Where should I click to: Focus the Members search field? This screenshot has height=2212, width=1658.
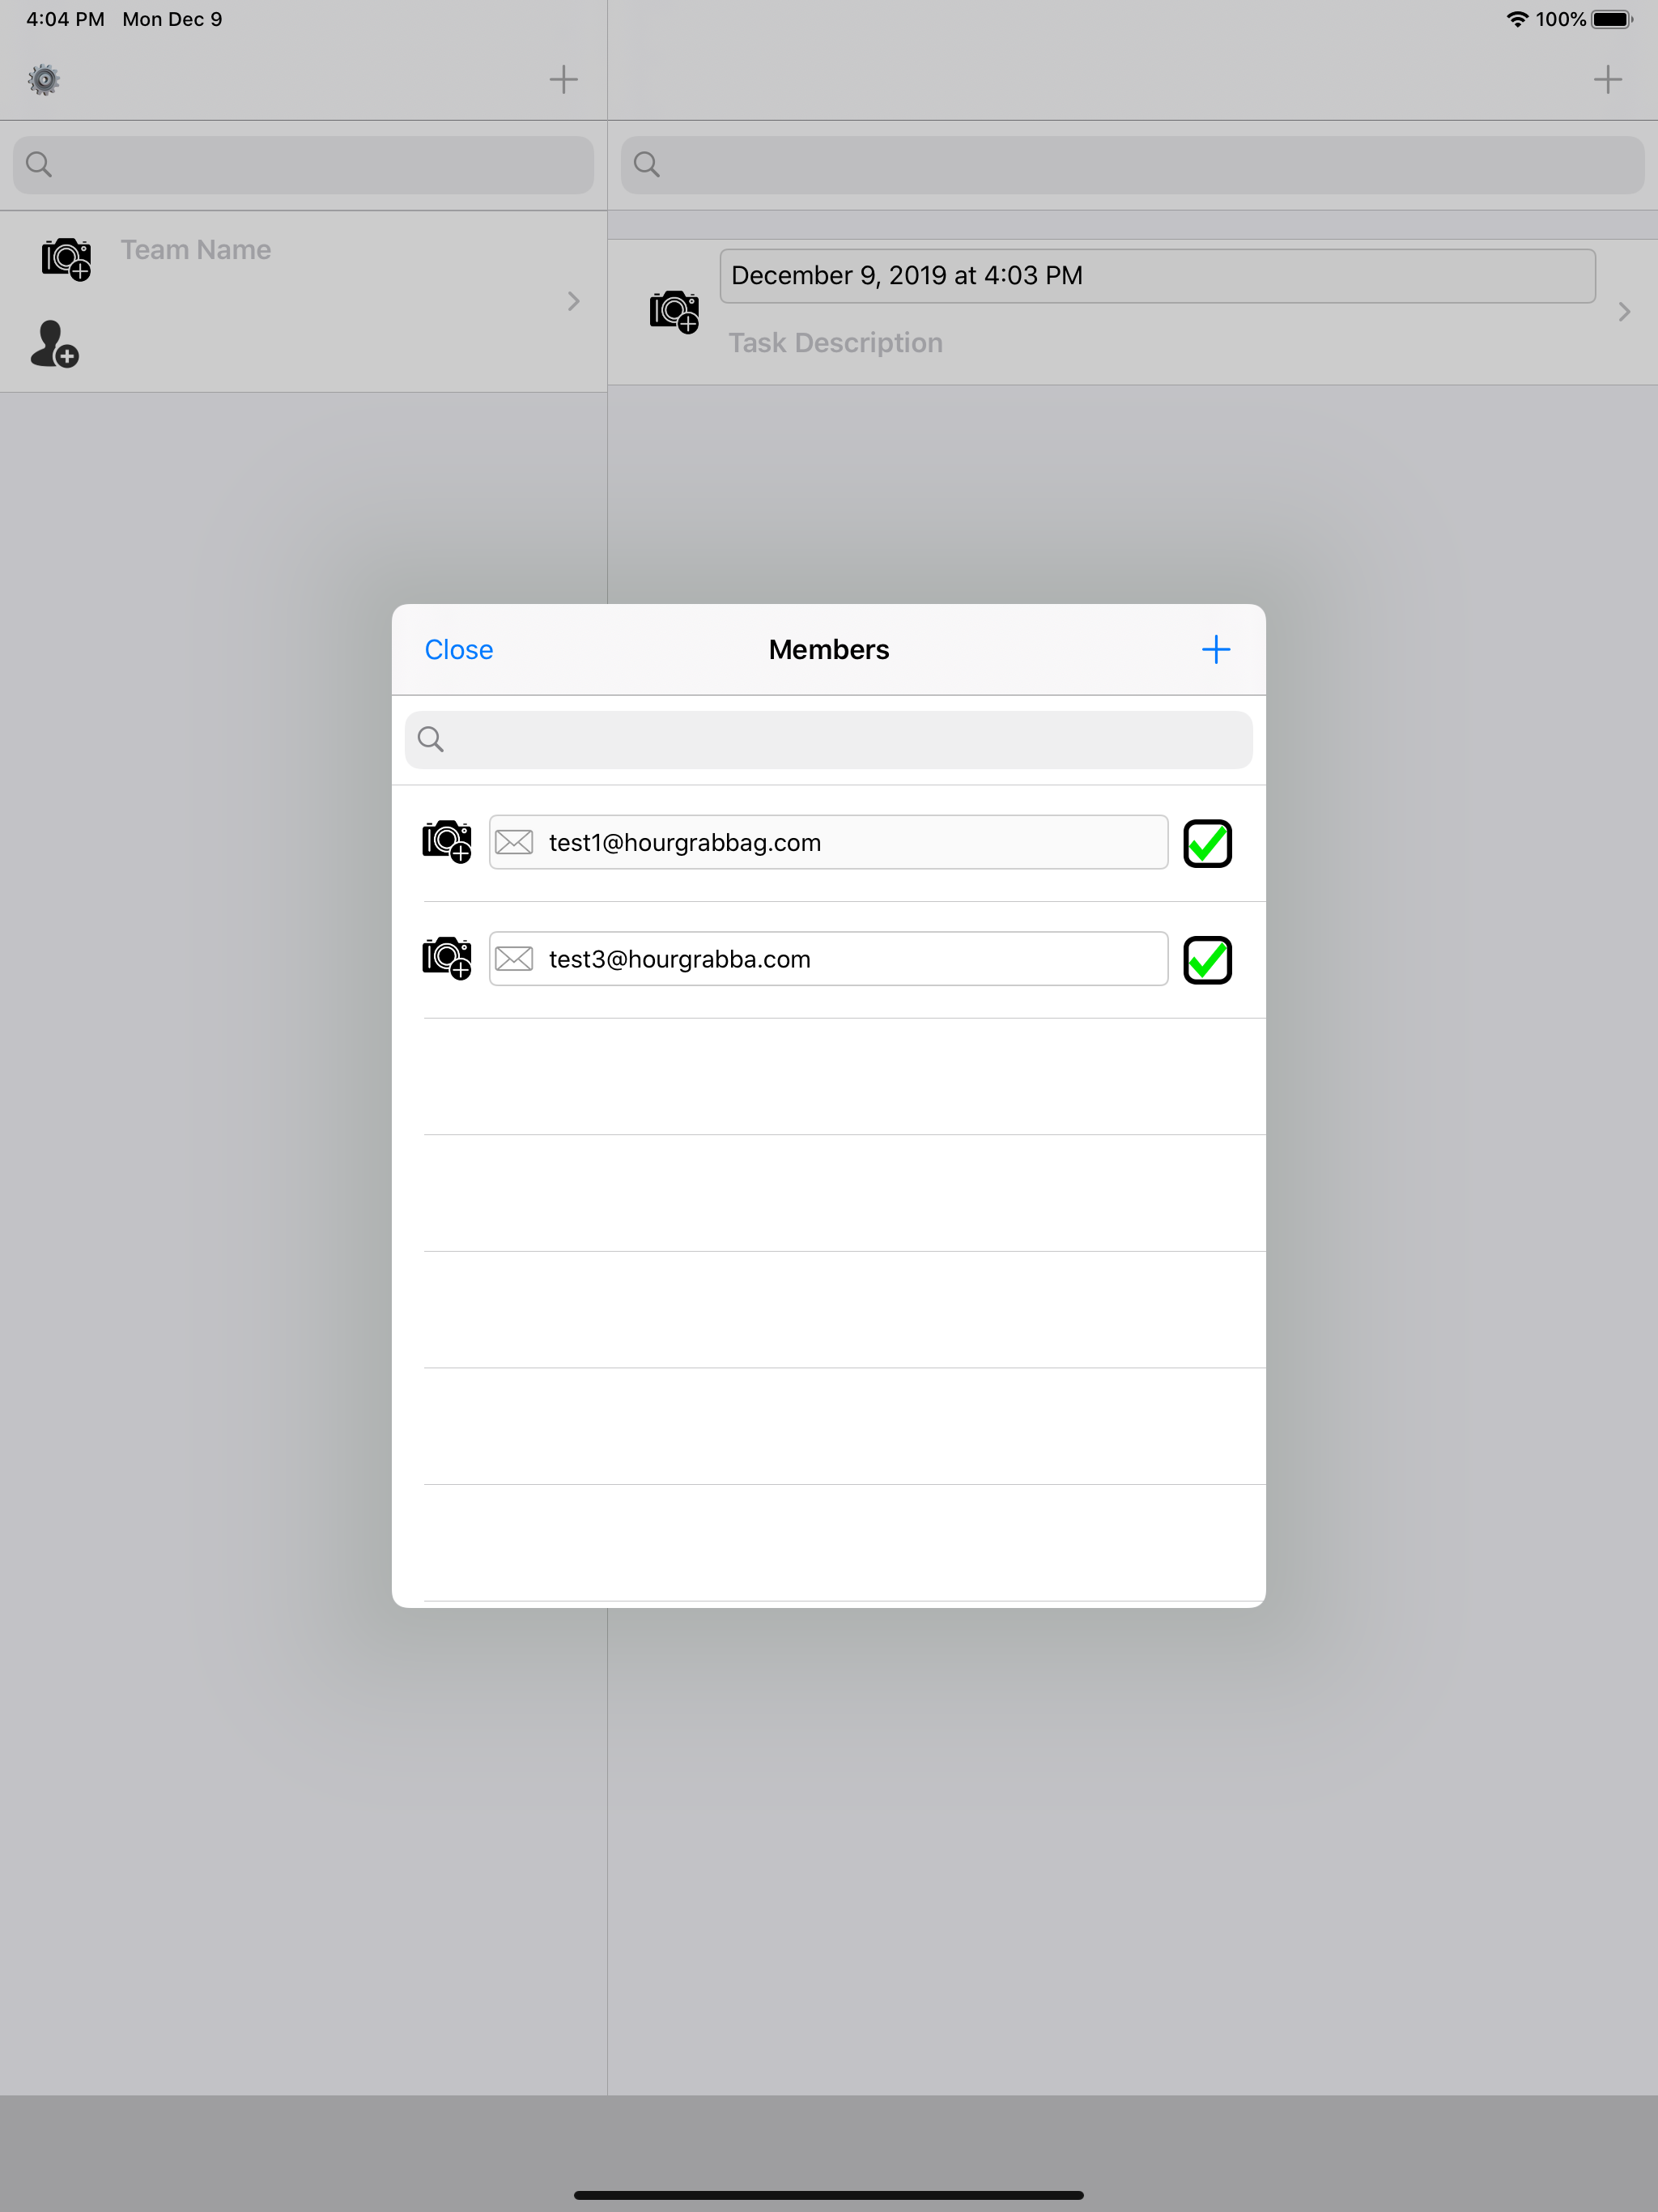point(829,740)
